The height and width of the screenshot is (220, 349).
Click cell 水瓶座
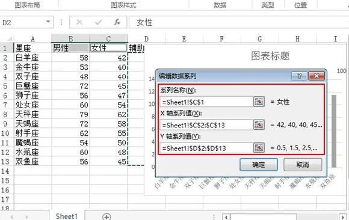pos(32,152)
